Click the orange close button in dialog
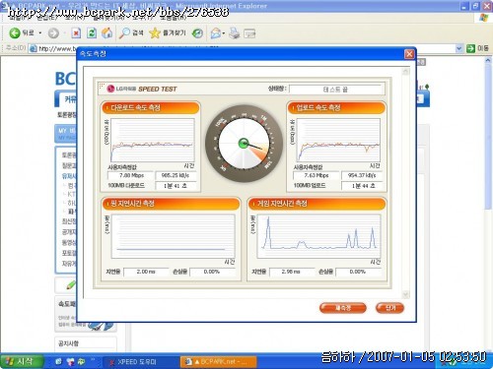Viewport: 493px width, 369px height. 389,308
